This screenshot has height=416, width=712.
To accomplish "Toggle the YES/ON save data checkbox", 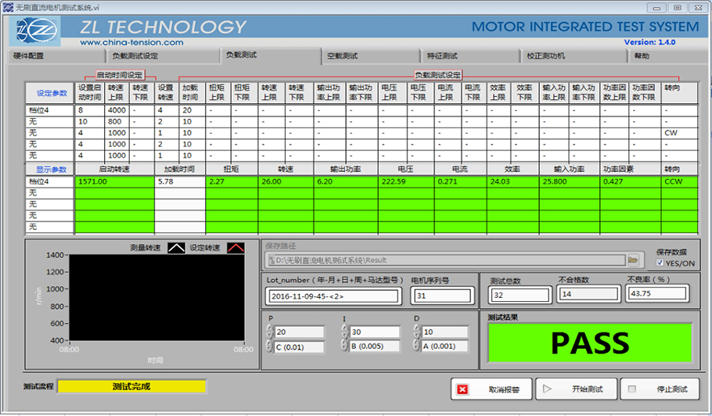I will pos(661,263).
